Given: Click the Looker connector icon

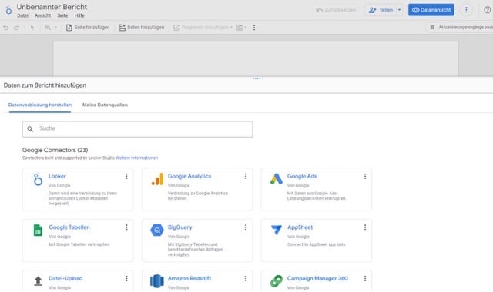Looking at the screenshot, I should pos(38,179).
